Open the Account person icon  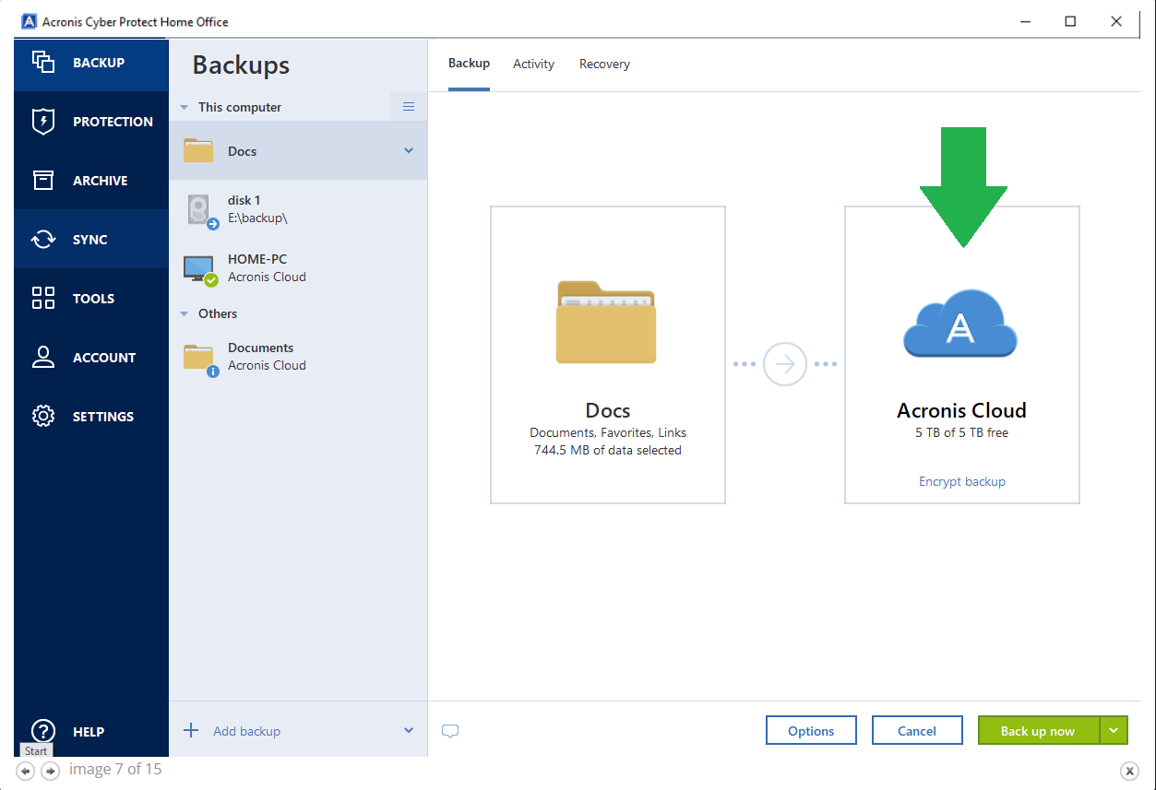(43, 358)
